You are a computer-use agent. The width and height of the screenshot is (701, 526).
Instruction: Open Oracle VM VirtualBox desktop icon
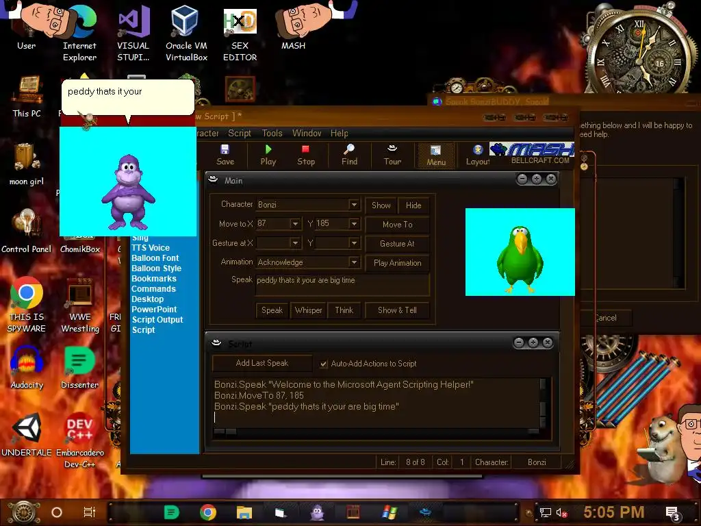186,34
